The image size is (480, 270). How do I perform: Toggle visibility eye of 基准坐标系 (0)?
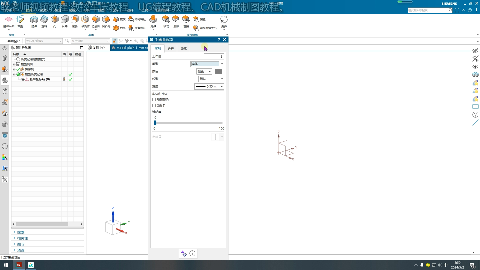23,79
